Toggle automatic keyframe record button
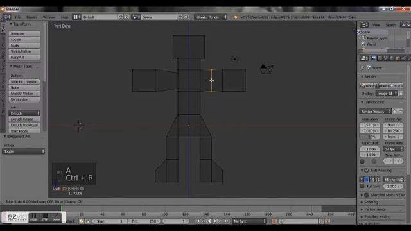This screenshot has height=231, width=411. pyautogui.click(x=274, y=221)
